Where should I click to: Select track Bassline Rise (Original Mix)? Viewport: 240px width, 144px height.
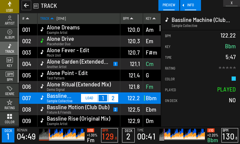90,121
